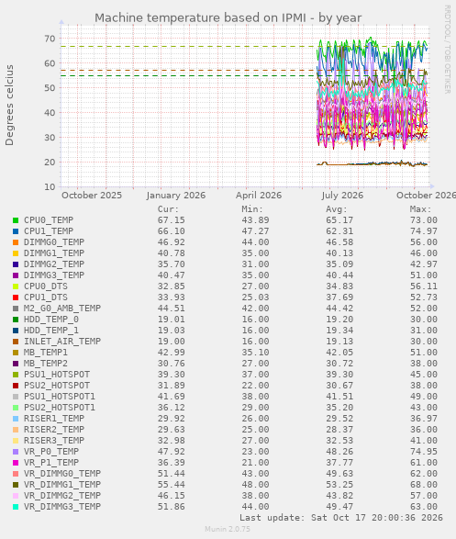Click the 'Max:' column header
456x539 pixels.
(420, 209)
